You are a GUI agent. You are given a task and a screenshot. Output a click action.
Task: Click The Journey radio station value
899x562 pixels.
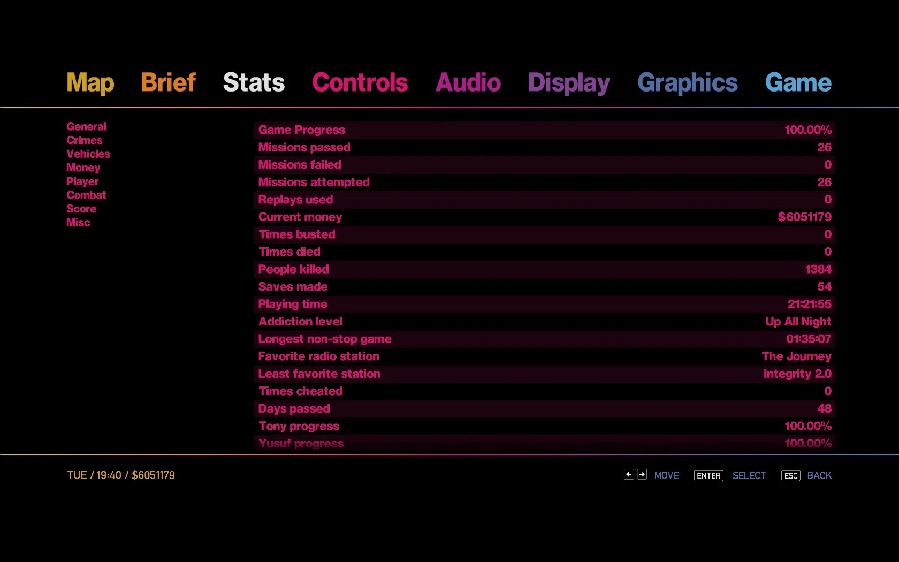797,356
